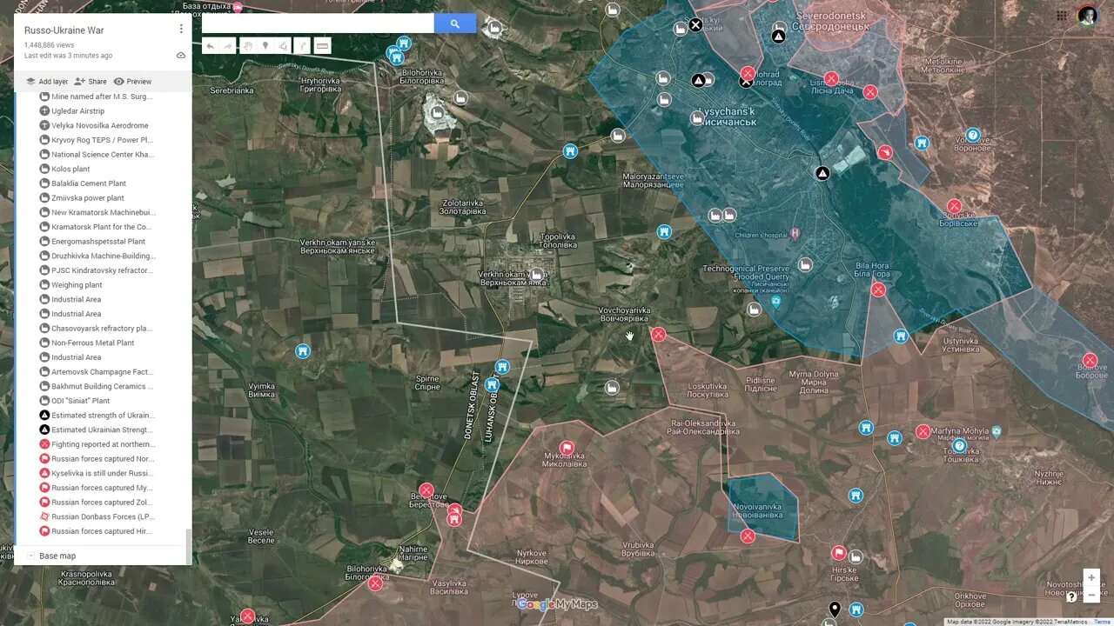Expand the Base map options
This screenshot has height=626, width=1114.
30,556
